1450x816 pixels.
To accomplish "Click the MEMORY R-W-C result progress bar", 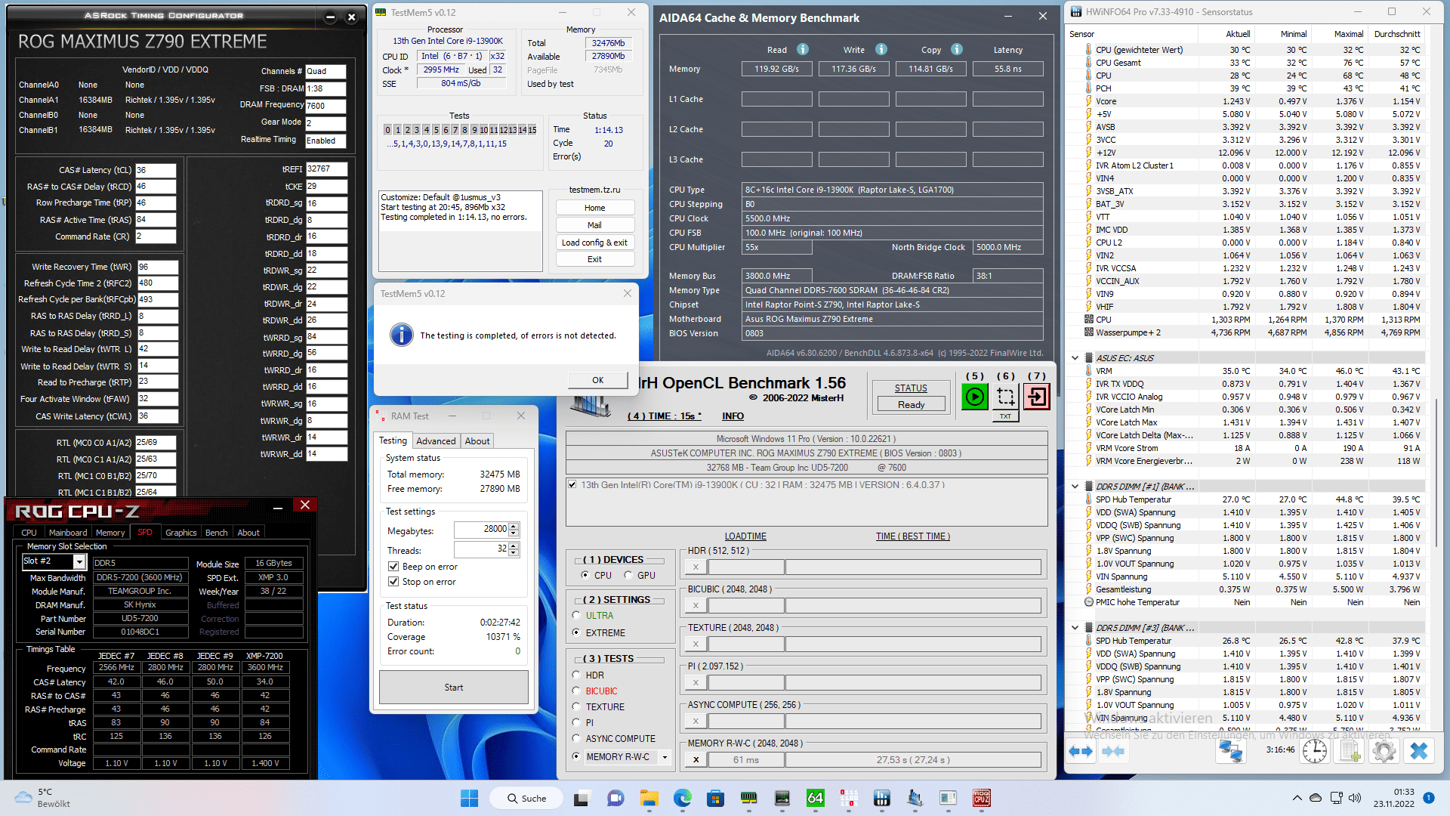I will 913,760.
